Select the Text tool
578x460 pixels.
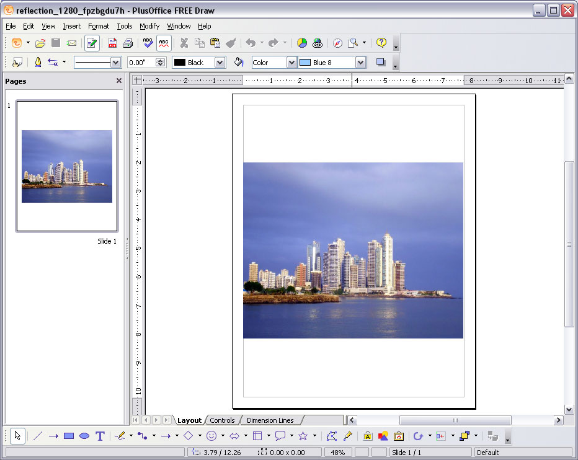(x=100, y=436)
